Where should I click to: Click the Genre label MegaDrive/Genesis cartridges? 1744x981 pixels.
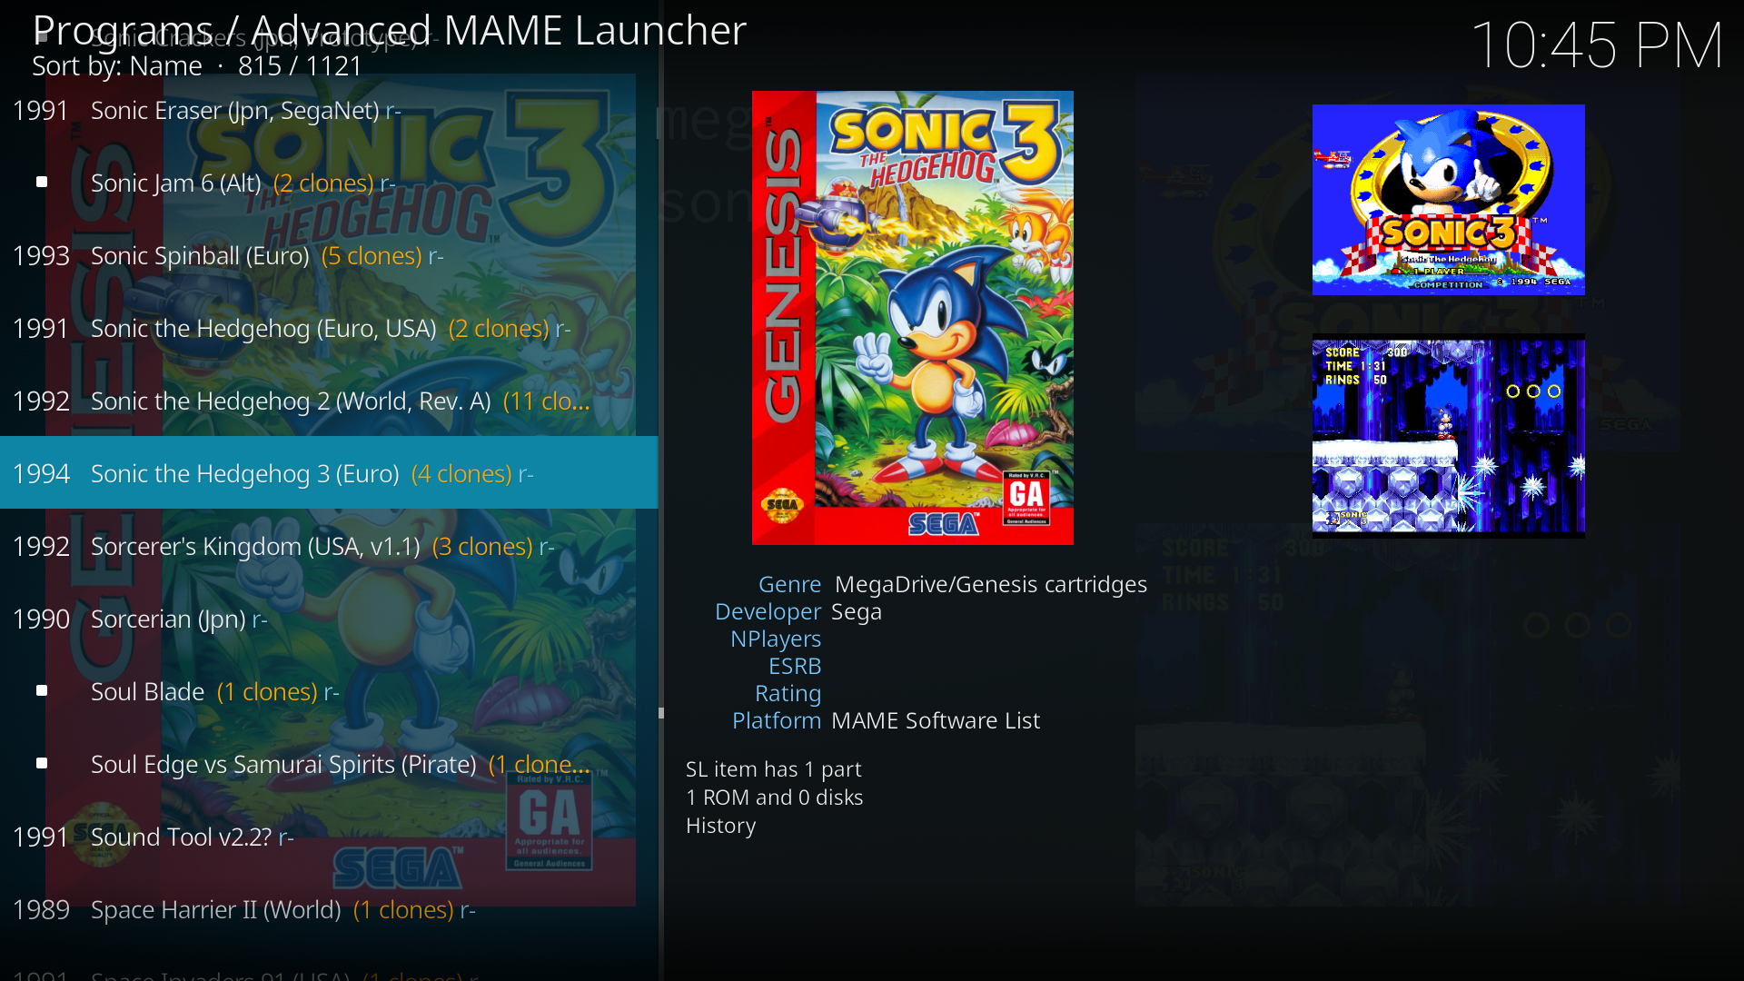click(990, 584)
